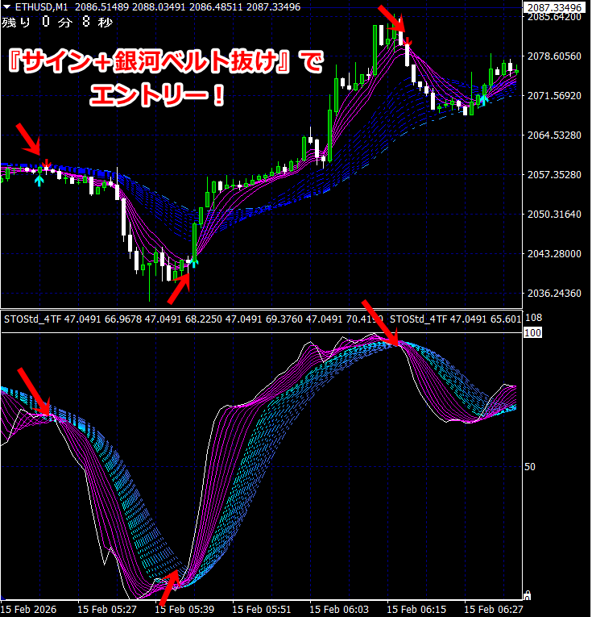Select the ETHUSD,M1 chart title text
The image size is (592, 617).
coord(43,7)
